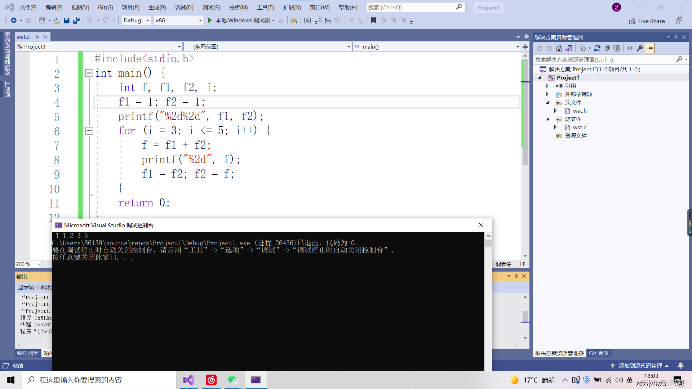This screenshot has height=389, width=692.
Task: Switch views icon in Solution Explorer
Action: point(569,48)
